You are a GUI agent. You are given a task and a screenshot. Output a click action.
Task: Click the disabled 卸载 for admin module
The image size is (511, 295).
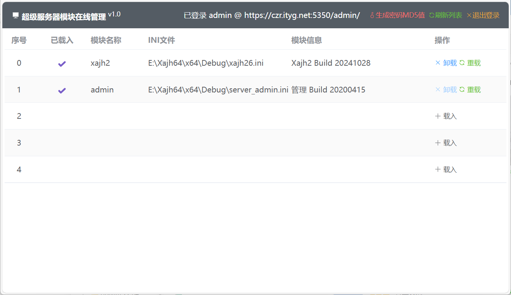tap(446, 90)
